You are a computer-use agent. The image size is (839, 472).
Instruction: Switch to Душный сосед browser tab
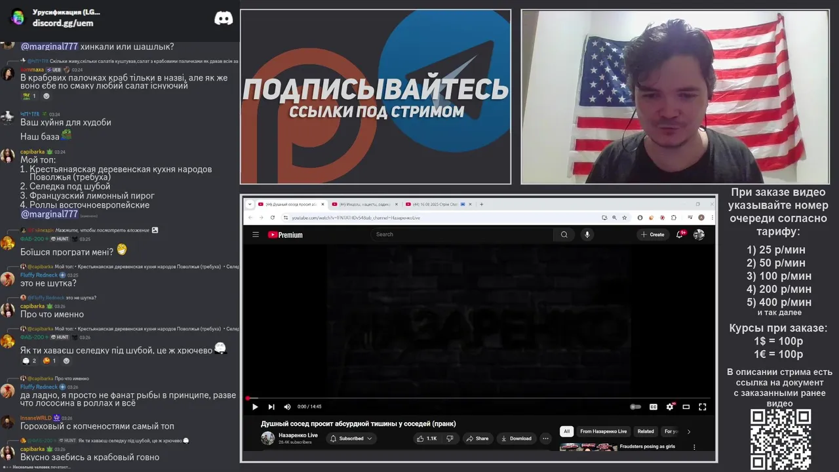tap(290, 204)
